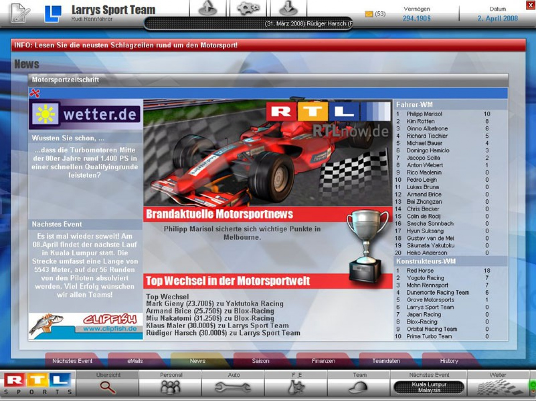Viewport: 536px width, 401px height.
Task: Click the Miu Nakatomi transfer line
Action: pos(210,318)
